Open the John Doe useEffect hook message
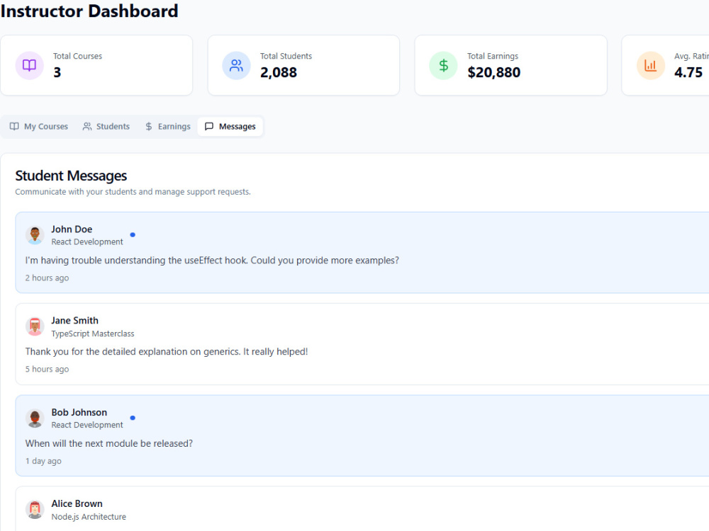The image size is (709, 531). (362, 253)
